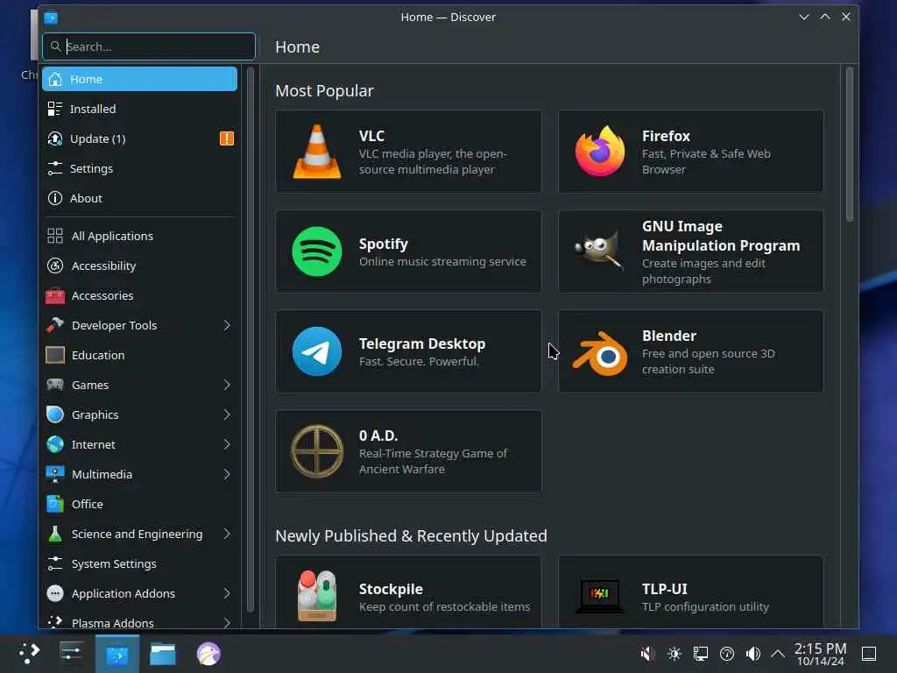
Task: Click Discover icon in the taskbar
Action: (117, 654)
